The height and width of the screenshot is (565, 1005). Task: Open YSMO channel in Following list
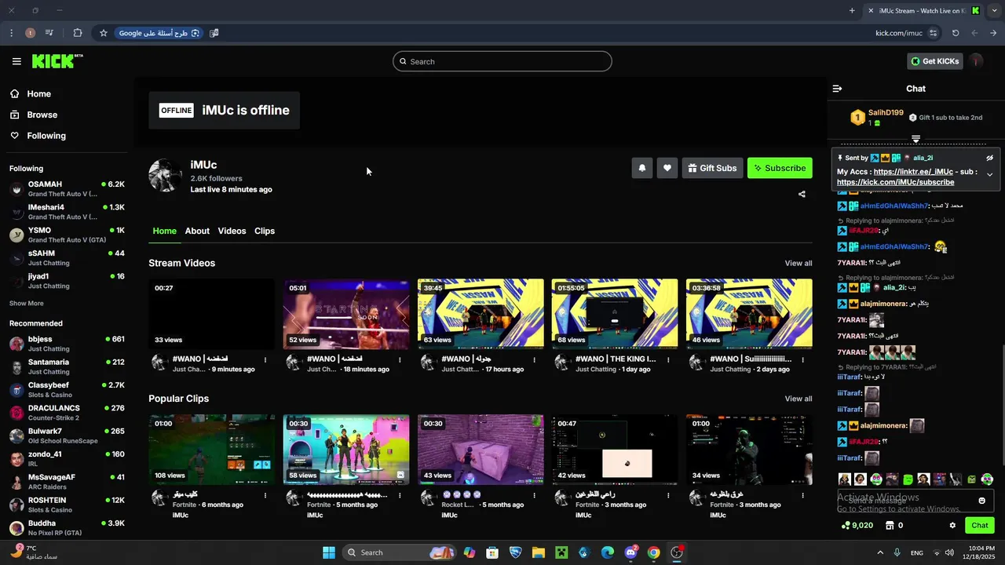(x=67, y=235)
